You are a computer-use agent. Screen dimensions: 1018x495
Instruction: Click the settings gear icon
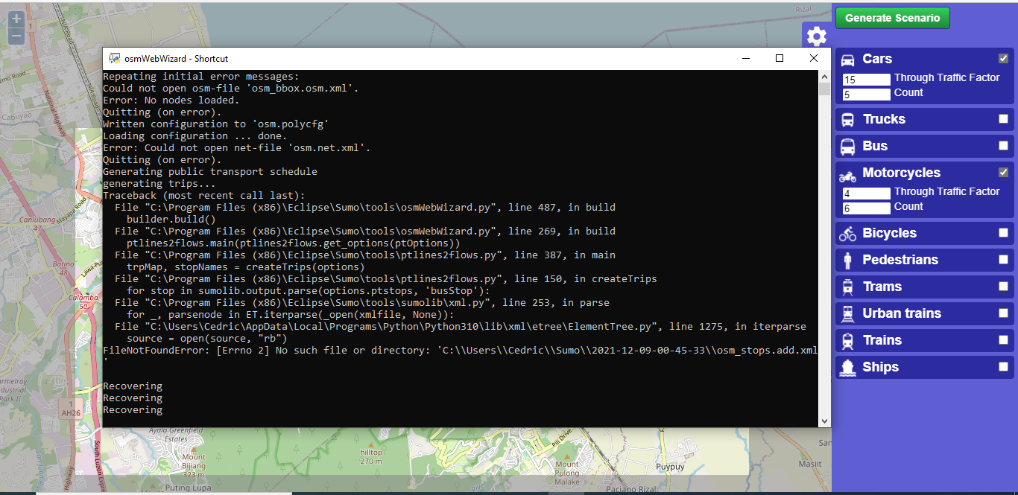point(817,36)
